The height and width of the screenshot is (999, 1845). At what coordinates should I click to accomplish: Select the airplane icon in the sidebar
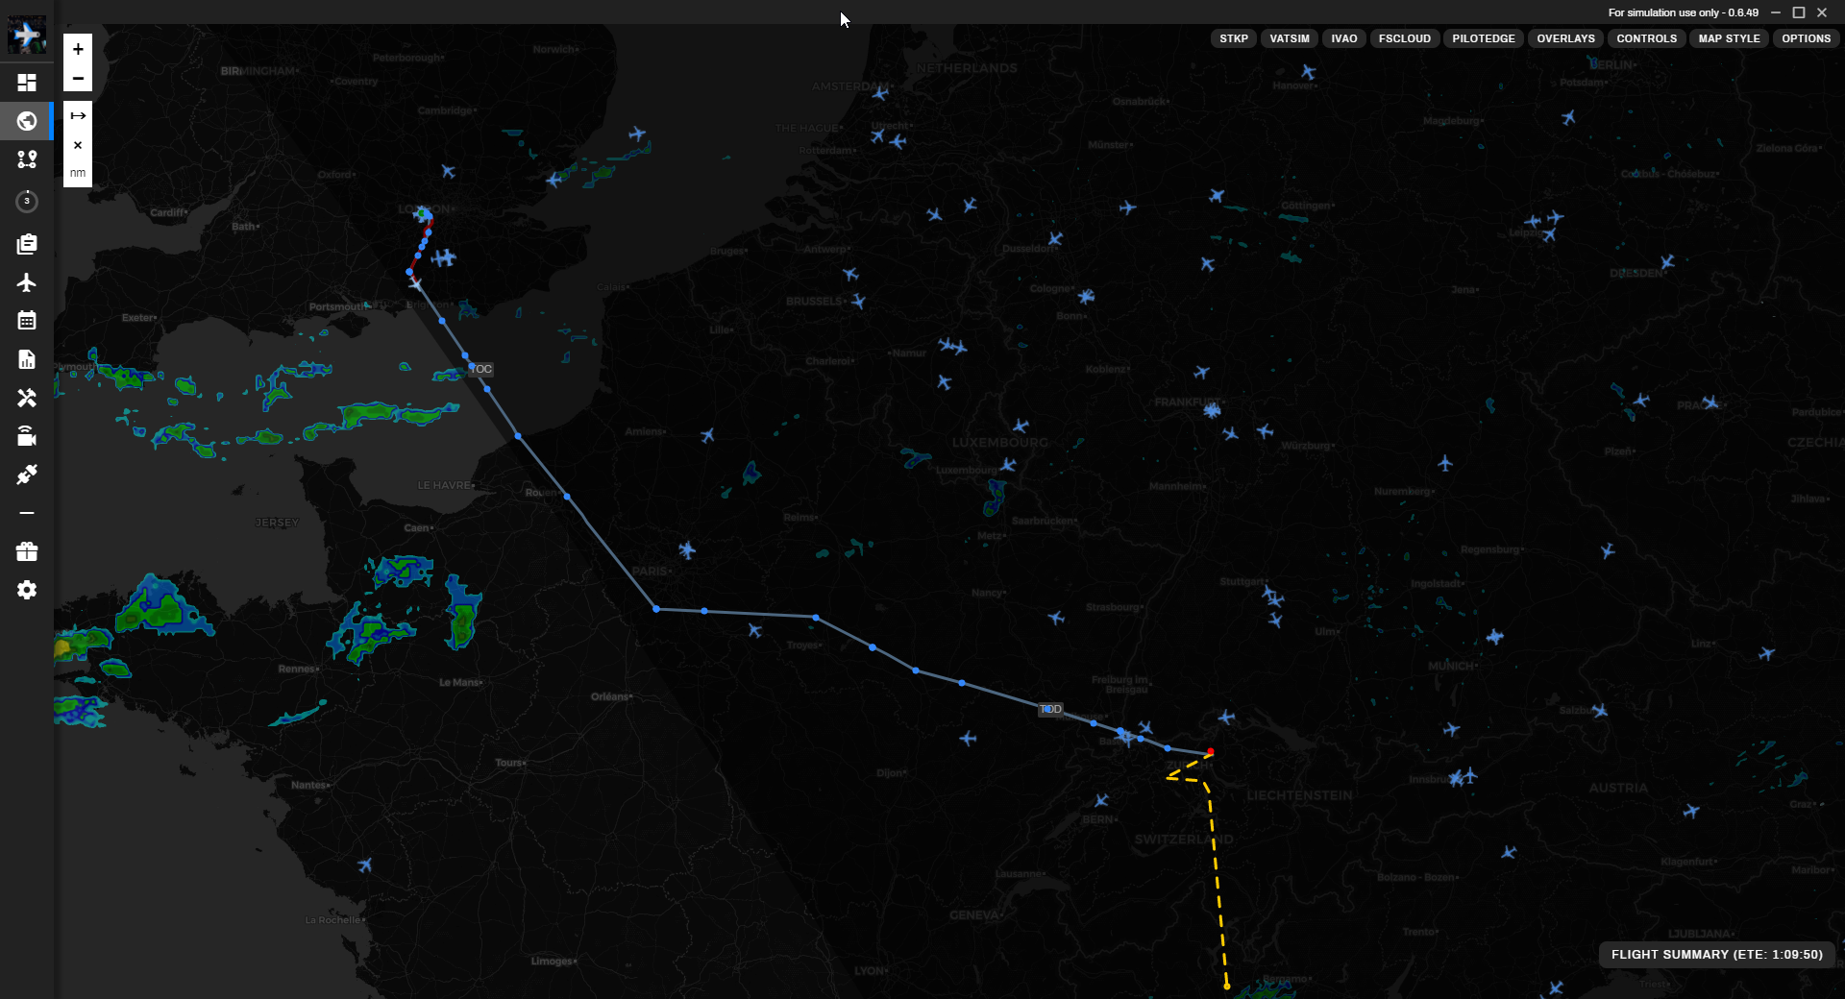(27, 282)
